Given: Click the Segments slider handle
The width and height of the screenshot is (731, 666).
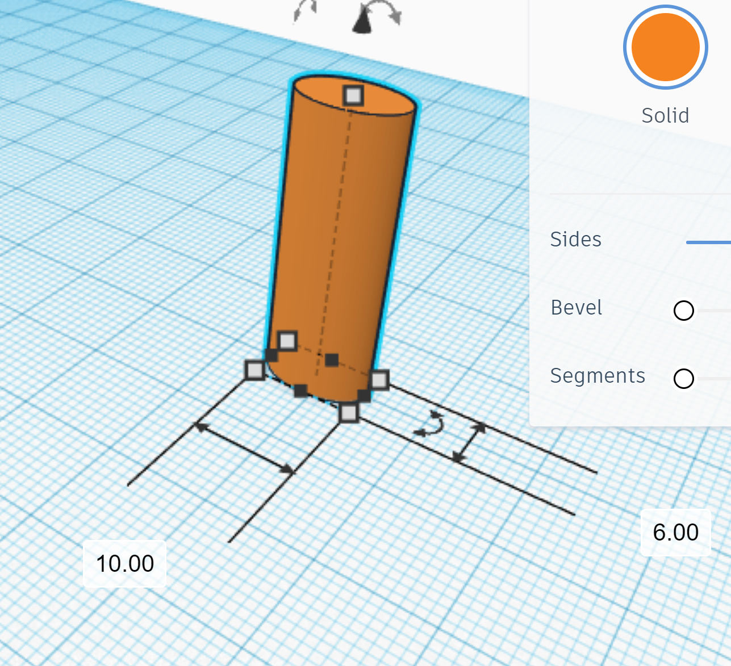Looking at the screenshot, I should click(x=684, y=379).
